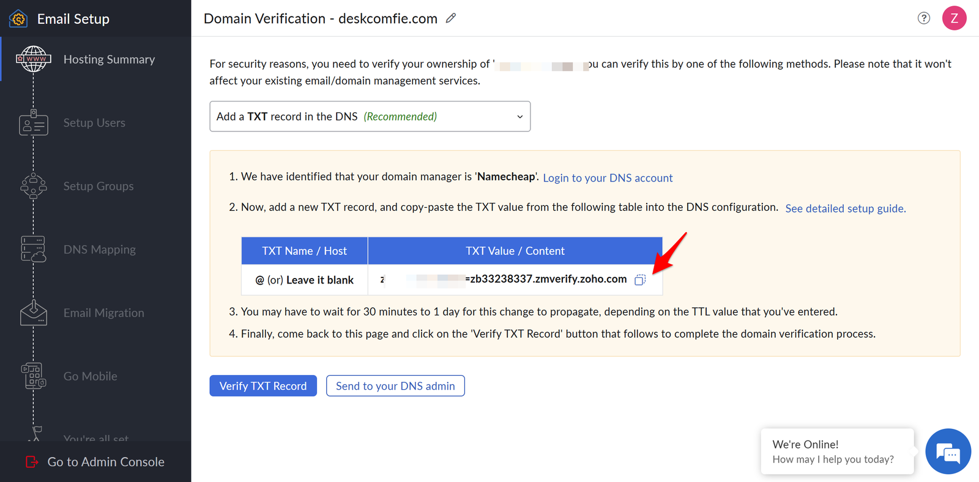Click the pencil edit icon beside domain name
Image resolution: width=979 pixels, height=482 pixels.
coord(451,18)
